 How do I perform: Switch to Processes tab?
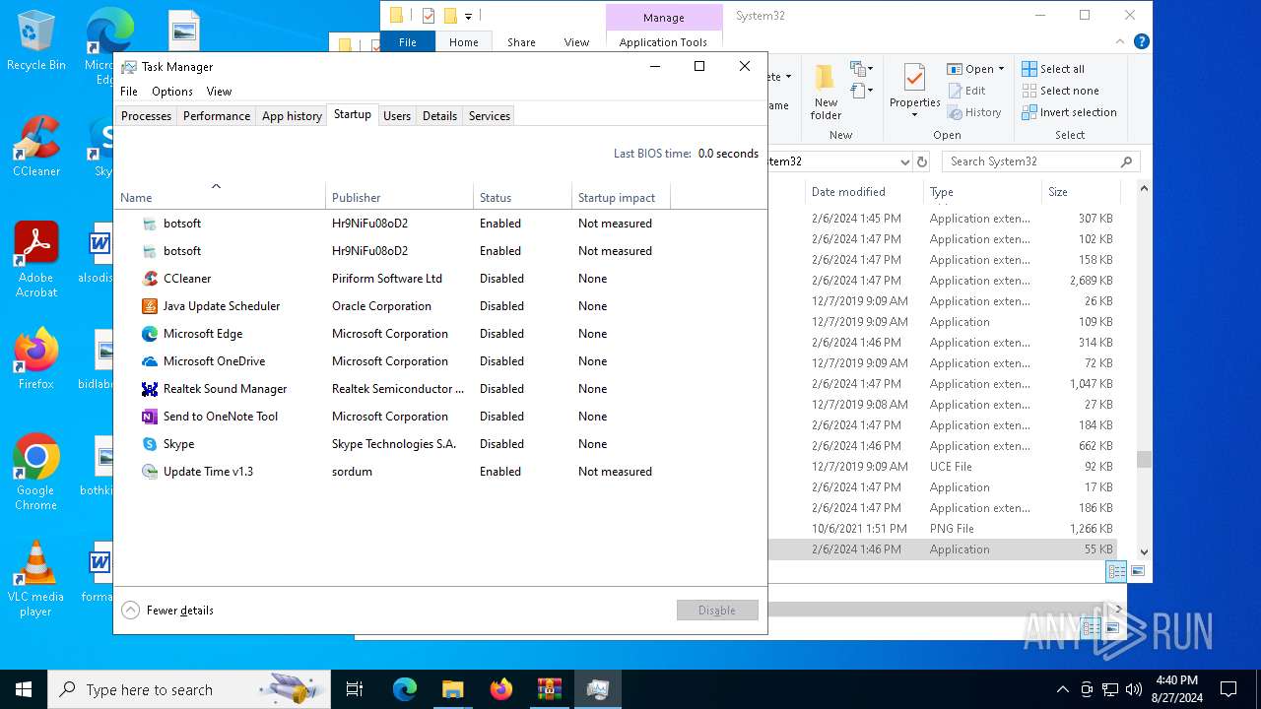coord(146,116)
